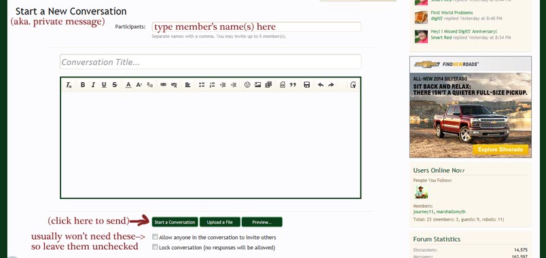This screenshot has height=258, width=546.
Task: Click the Upload a File button
Action: click(x=220, y=222)
